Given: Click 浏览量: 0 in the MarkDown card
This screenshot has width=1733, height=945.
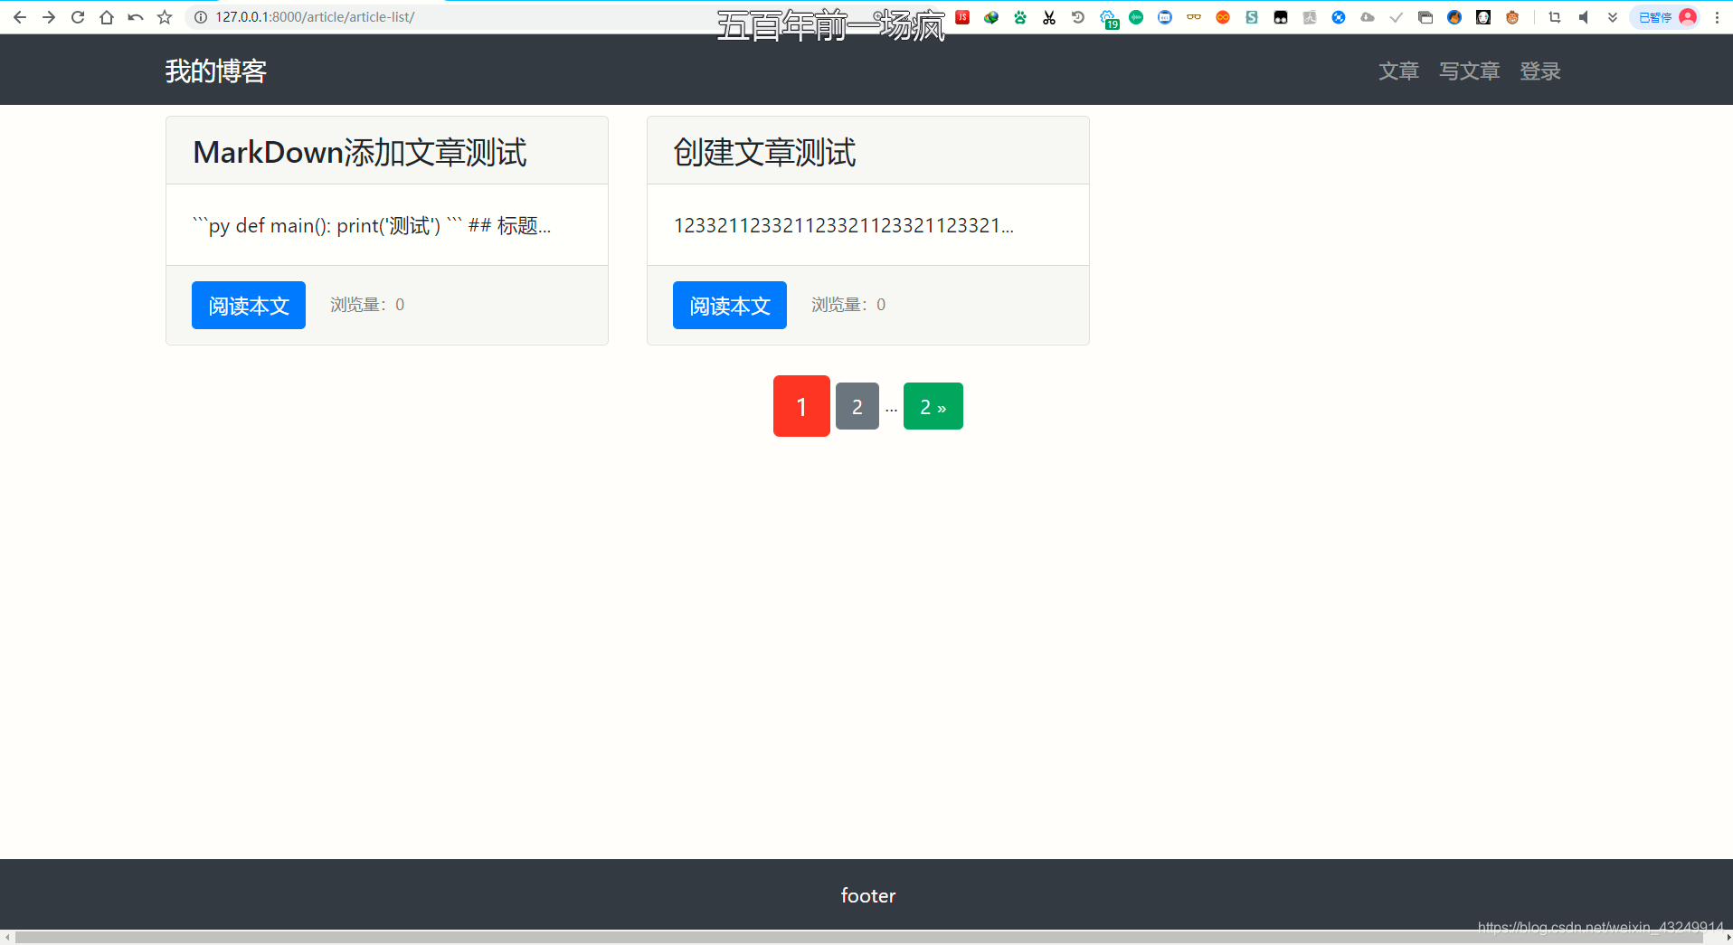Looking at the screenshot, I should point(367,305).
